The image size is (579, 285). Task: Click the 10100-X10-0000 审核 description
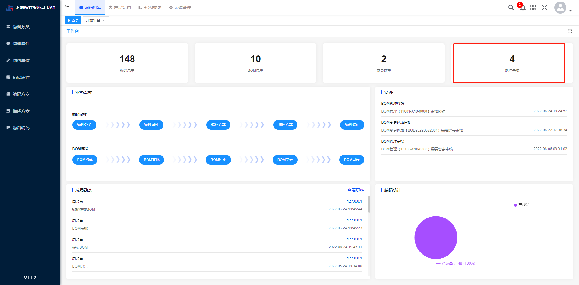click(417, 149)
